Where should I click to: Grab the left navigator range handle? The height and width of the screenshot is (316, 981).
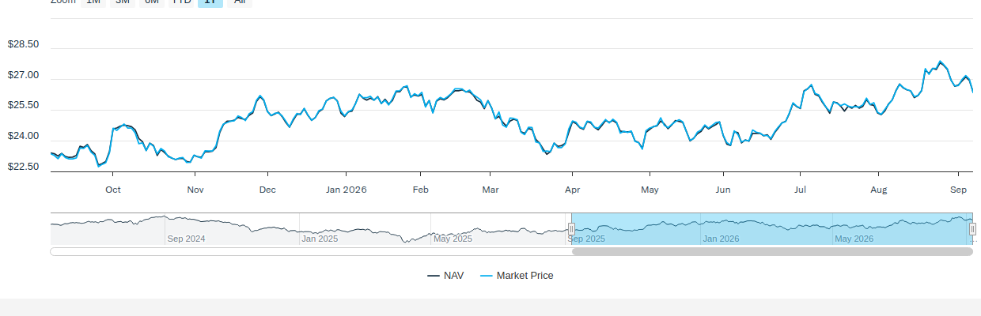pos(571,229)
